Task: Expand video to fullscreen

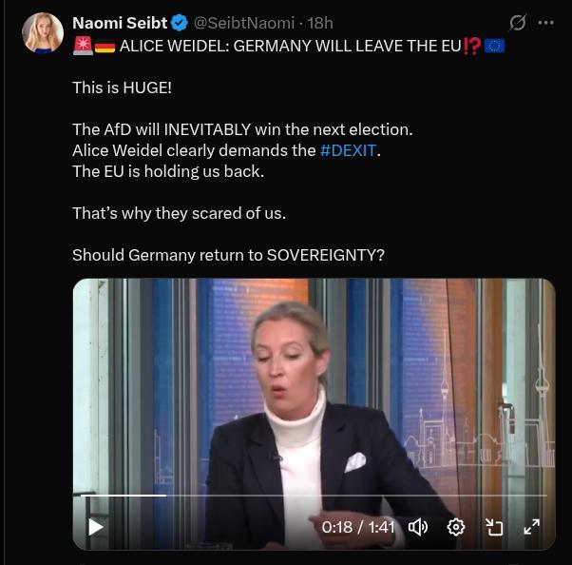Action: (532, 527)
